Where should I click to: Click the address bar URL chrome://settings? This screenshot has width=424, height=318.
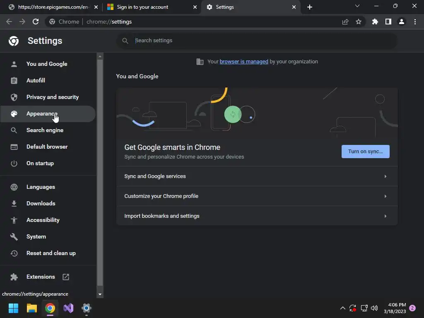109,22
